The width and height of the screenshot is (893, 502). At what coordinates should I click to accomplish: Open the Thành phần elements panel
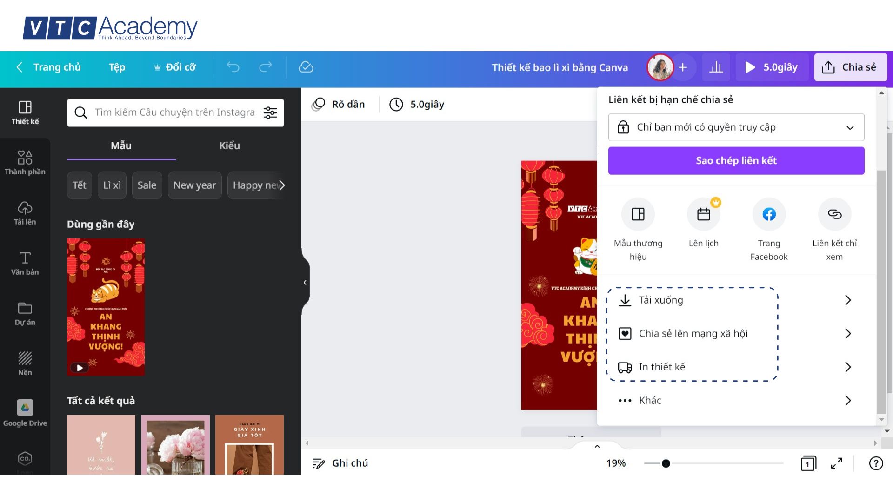pos(25,163)
